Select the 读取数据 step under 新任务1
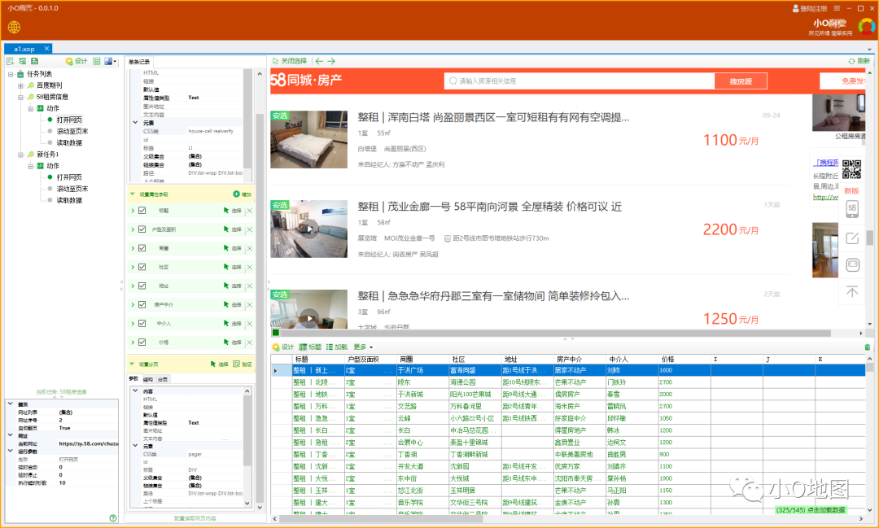 click(x=69, y=200)
